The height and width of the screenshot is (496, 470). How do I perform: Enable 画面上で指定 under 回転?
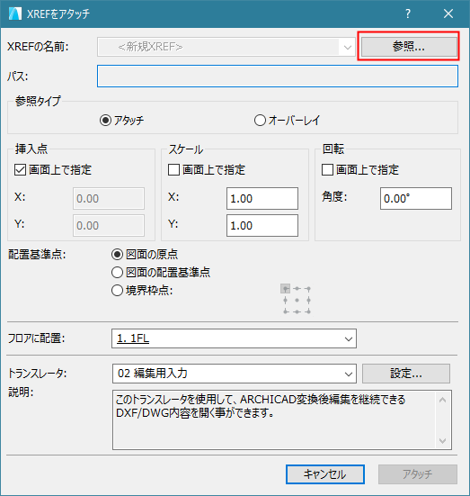pyautogui.click(x=360, y=170)
